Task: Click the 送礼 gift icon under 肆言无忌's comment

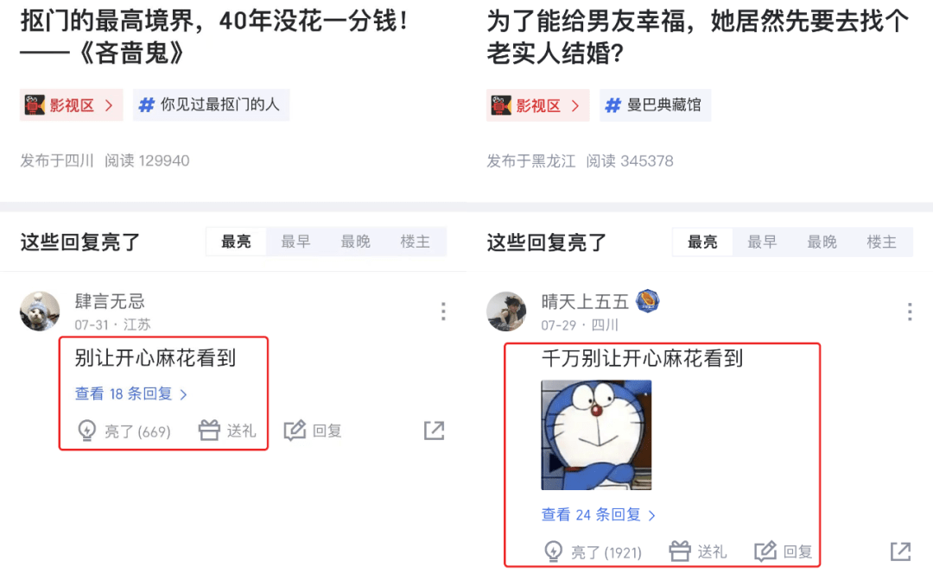Action: pos(209,430)
